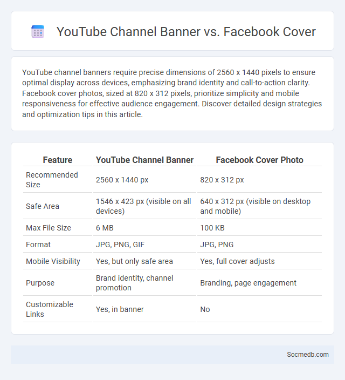The image size is (345, 380).
Task: Click the 'Yes, but only safe area' cell
Action: coord(144,261)
